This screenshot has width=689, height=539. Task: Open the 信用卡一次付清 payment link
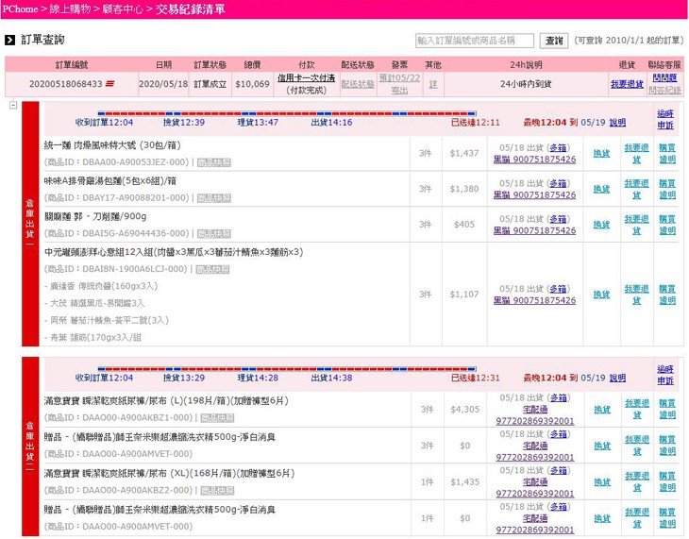[306, 77]
